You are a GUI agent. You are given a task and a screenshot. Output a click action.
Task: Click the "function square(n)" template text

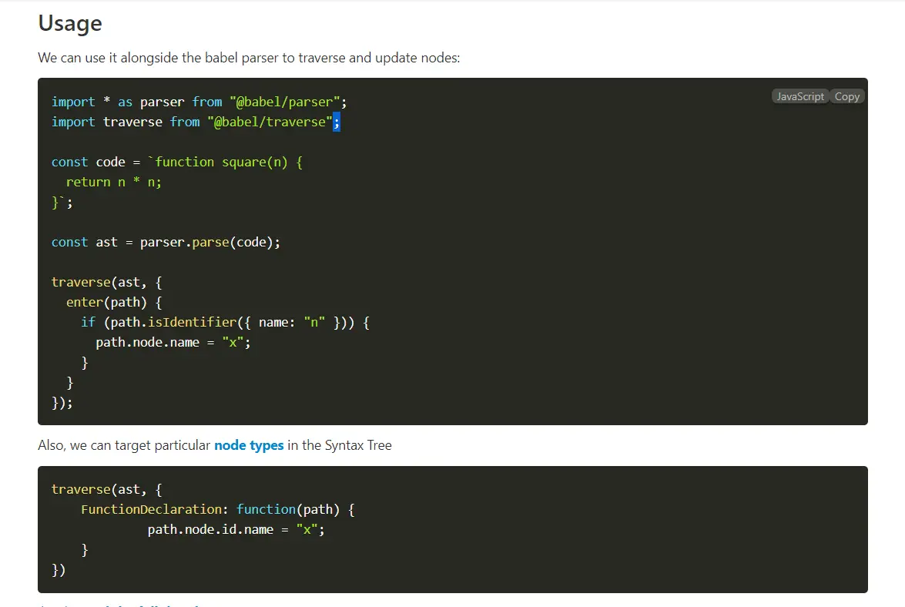coord(221,162)
